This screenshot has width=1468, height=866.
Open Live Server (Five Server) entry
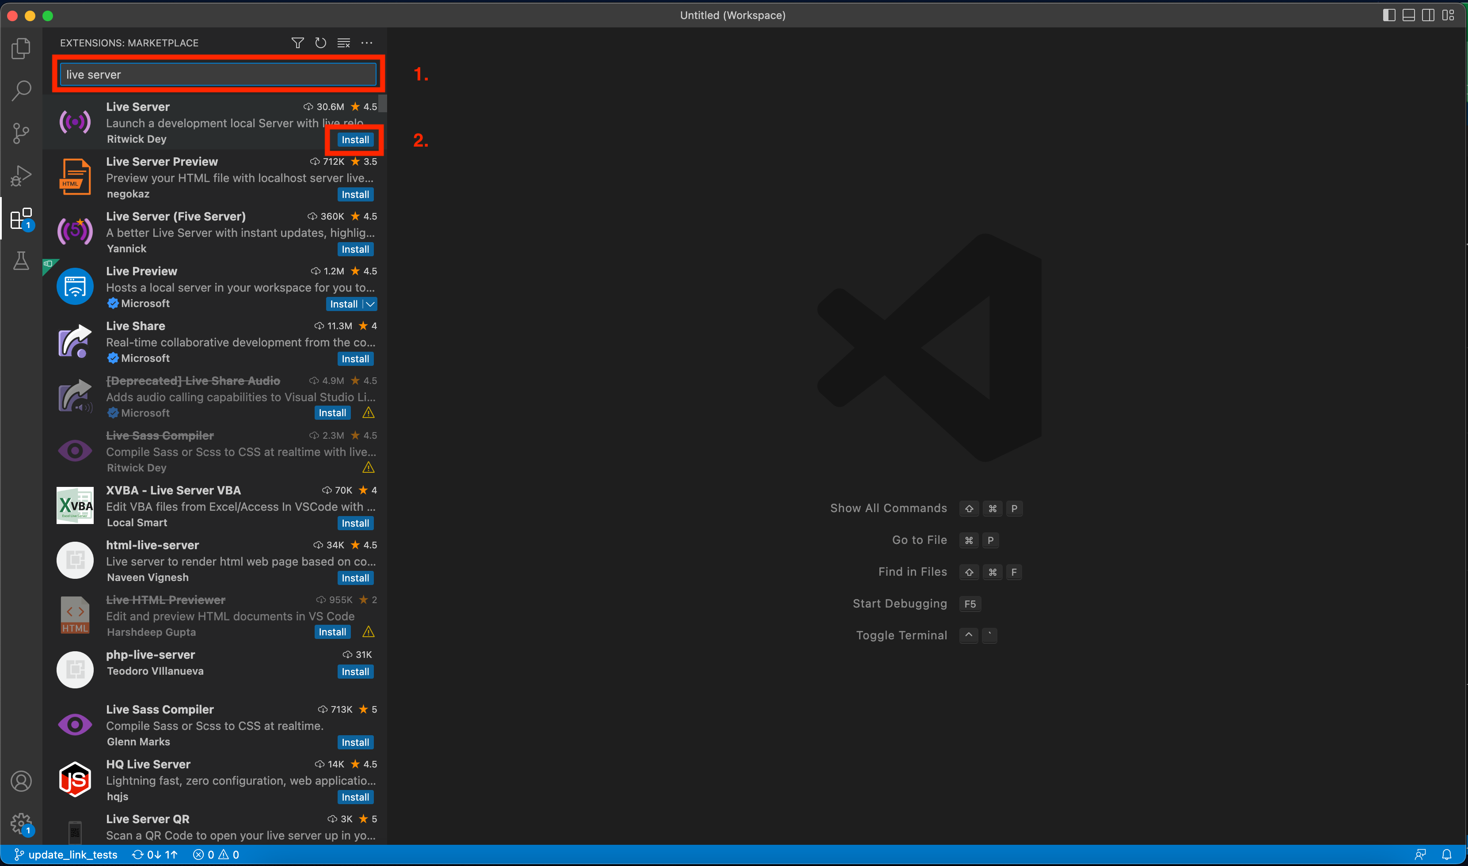[215, 232]
